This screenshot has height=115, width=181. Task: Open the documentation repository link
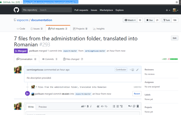click(42, 20)
